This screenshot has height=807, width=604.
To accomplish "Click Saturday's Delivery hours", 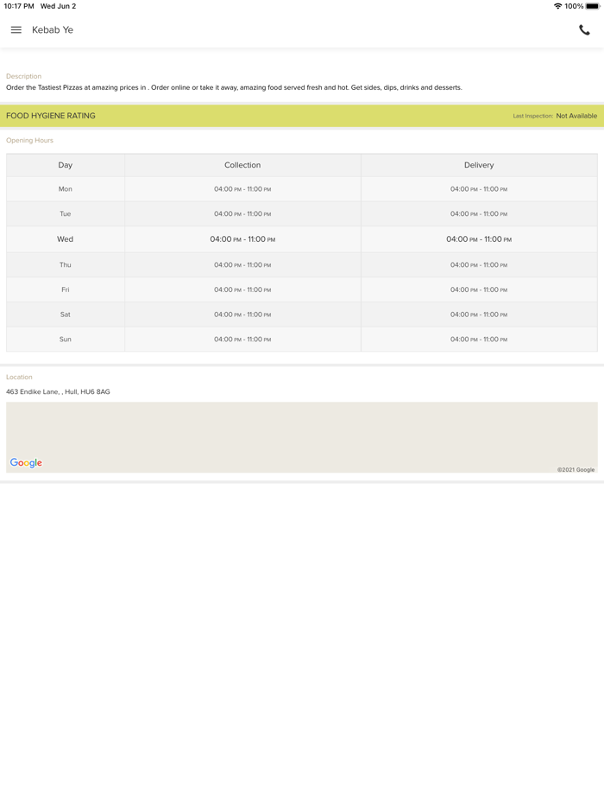I will pos(479,315).
